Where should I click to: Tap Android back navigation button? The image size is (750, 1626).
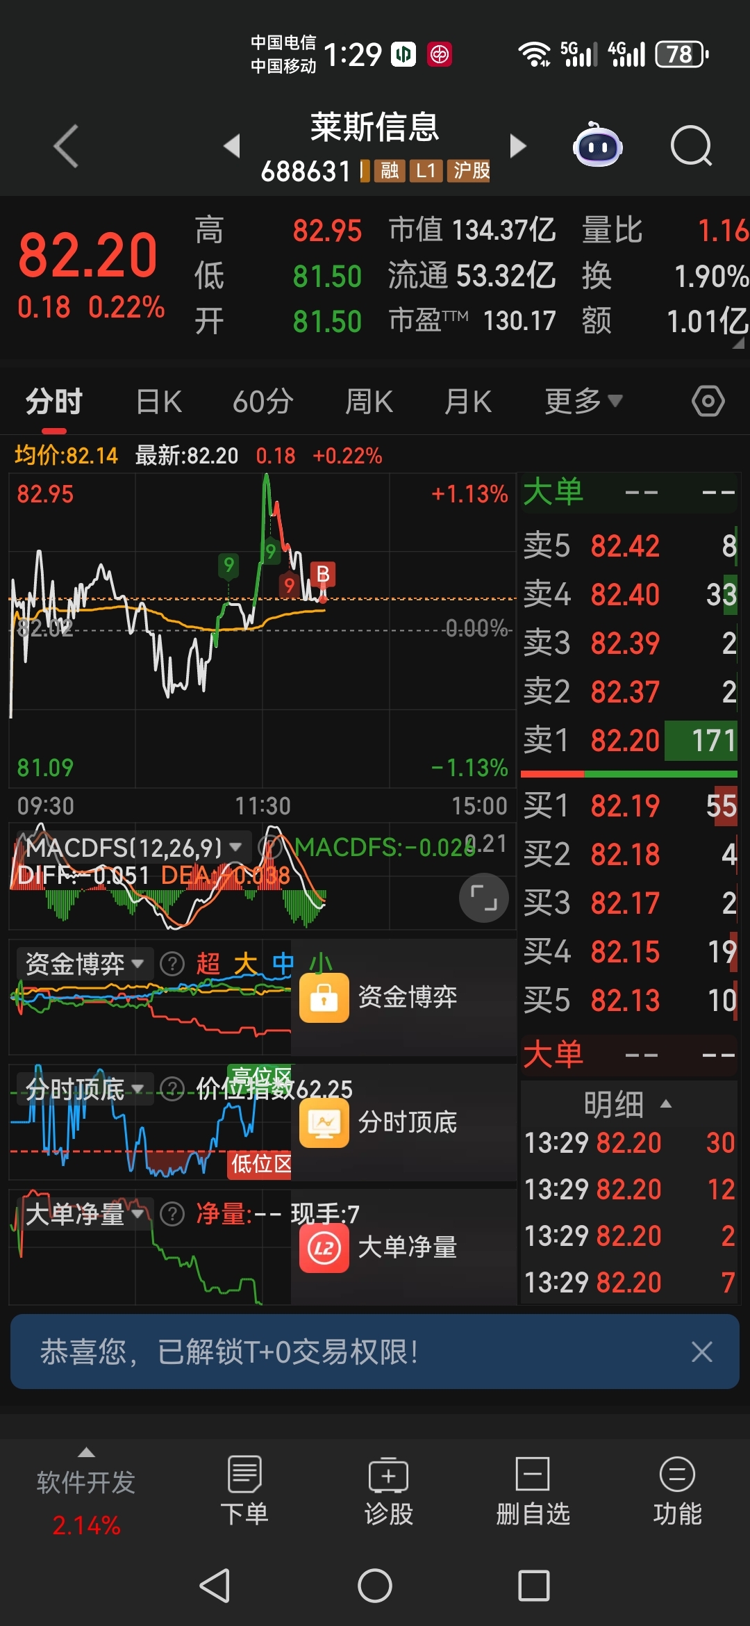click(x=215, y=1586)
